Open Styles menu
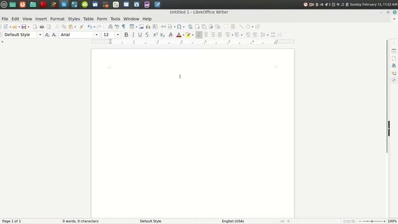This screenshot has height=224, width=398. point(74,19)
